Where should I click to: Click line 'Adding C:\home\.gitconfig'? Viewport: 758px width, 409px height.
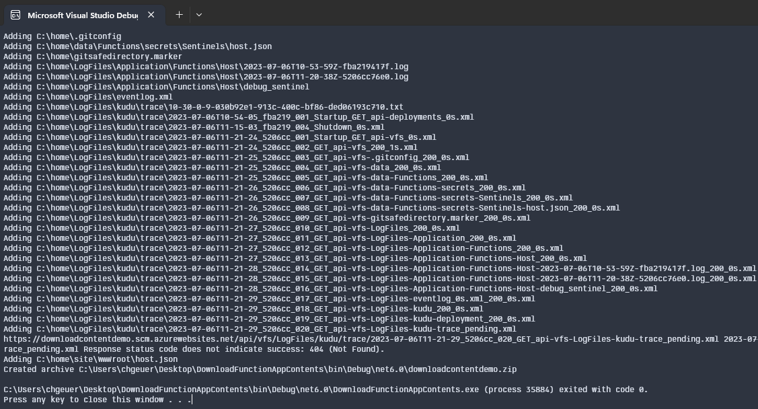pos(63,36)
